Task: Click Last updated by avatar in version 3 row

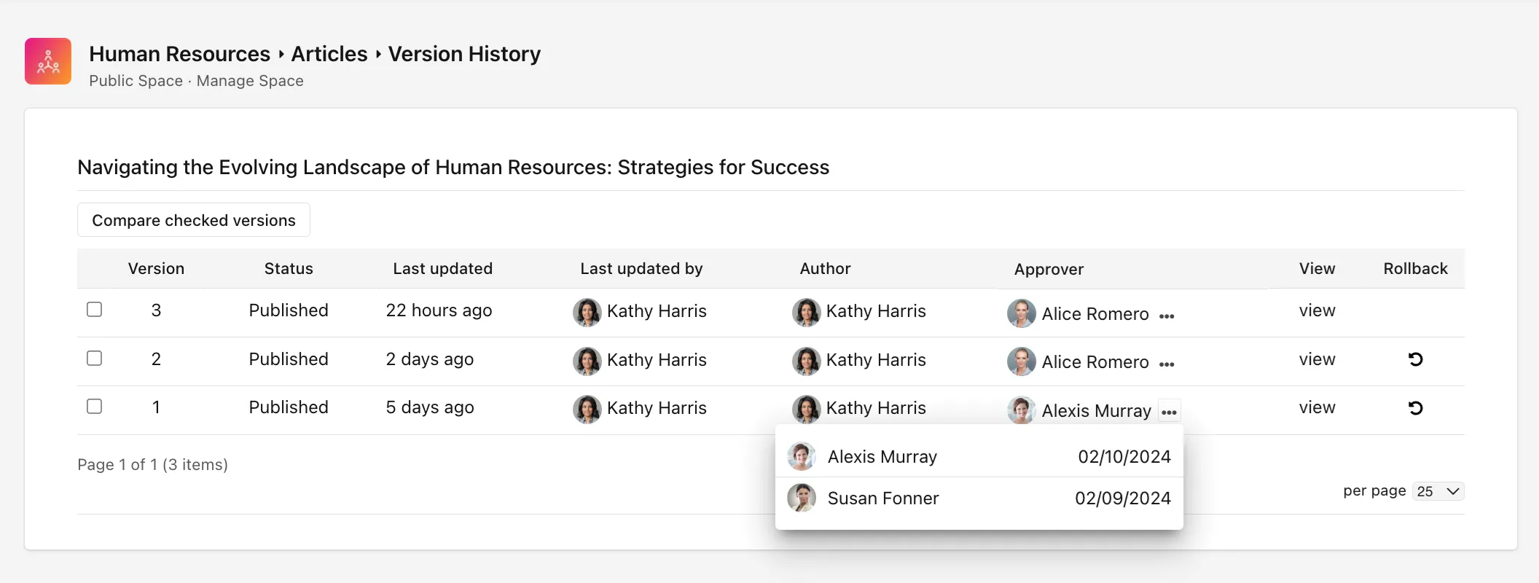Action: click(x=587, y=312)
